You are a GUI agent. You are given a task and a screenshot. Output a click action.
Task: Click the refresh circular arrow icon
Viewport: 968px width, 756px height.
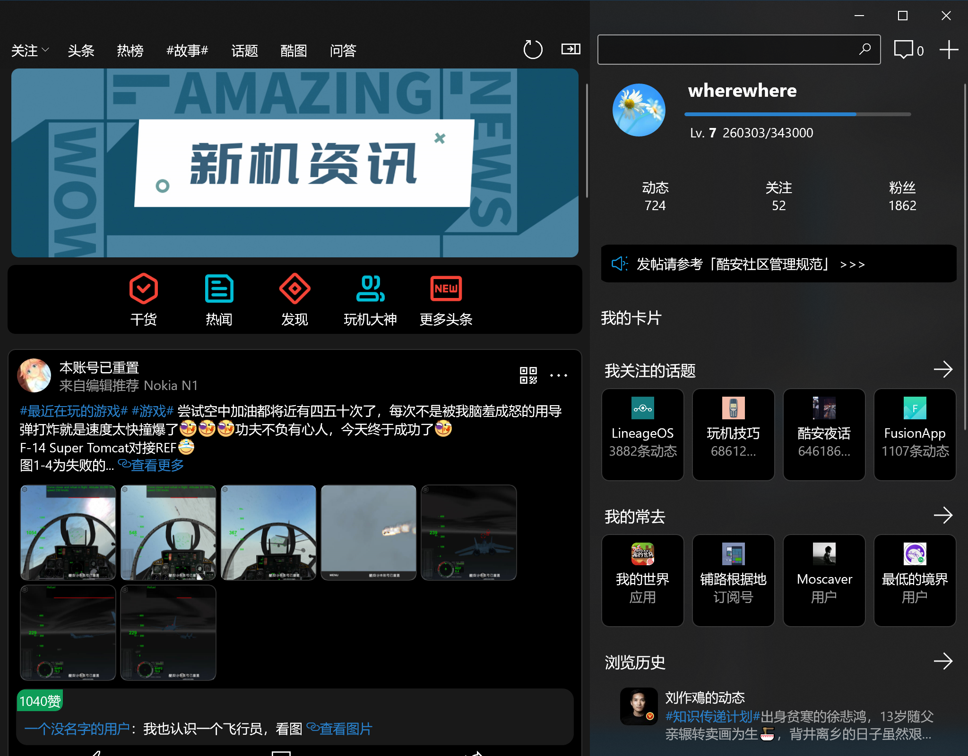tap(533, 50)
